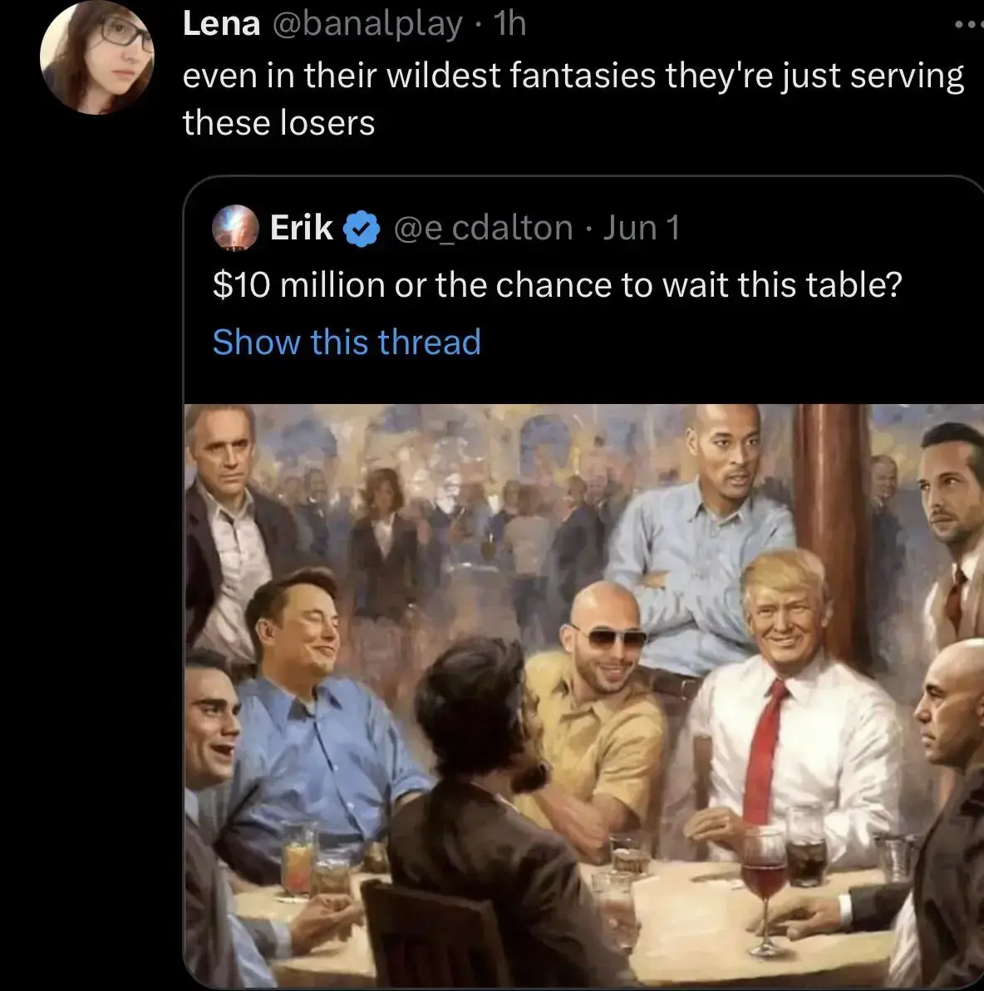Screen dimensions: 984x991
Task: Open Lena's round profile picture
Action: tap(96, 57)
